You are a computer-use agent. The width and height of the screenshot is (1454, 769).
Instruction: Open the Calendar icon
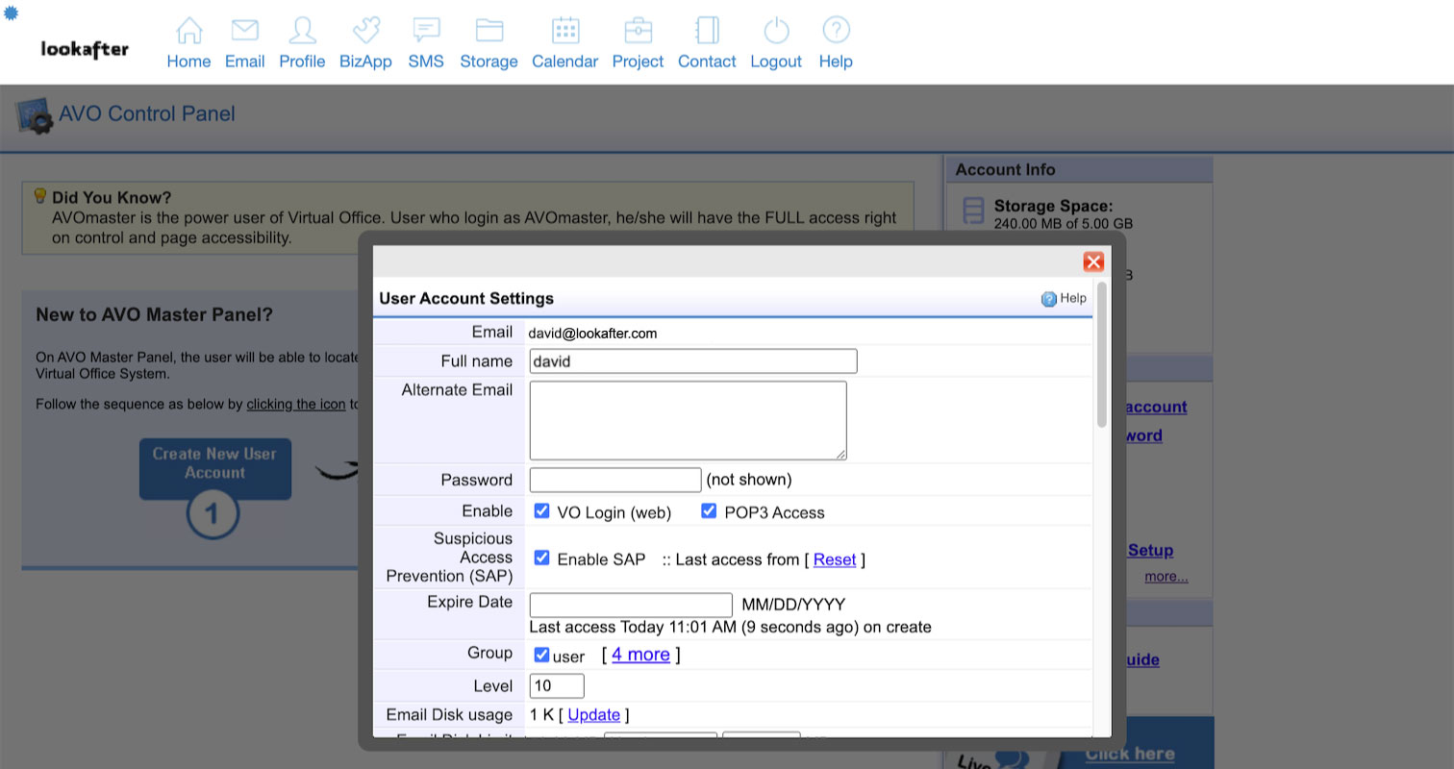[x=564, y=31]
